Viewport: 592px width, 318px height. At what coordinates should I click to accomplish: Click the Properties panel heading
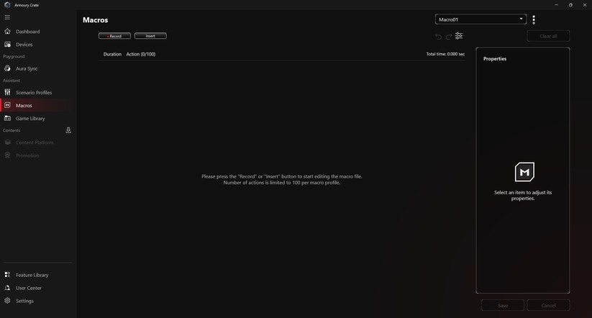point(495,59)
